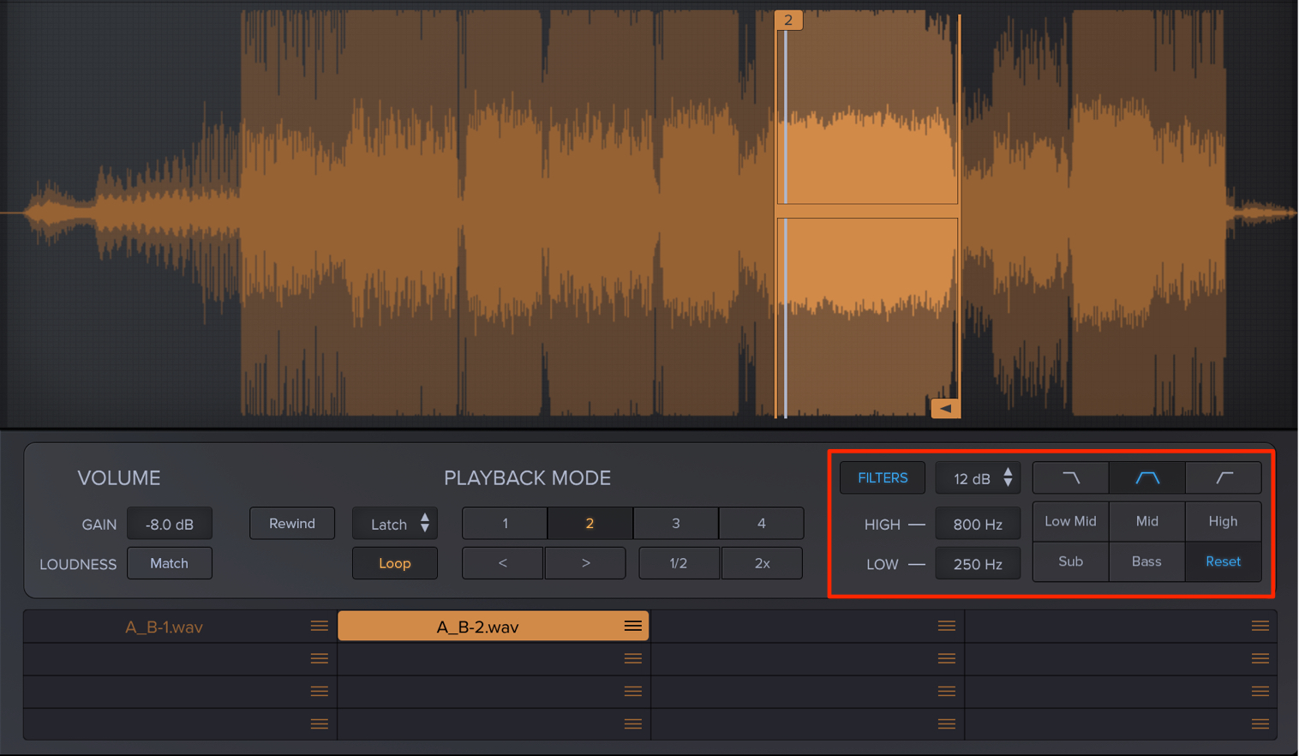Open the Latch playback mode dropdown

pyautogui.click(x=395, y=524)
